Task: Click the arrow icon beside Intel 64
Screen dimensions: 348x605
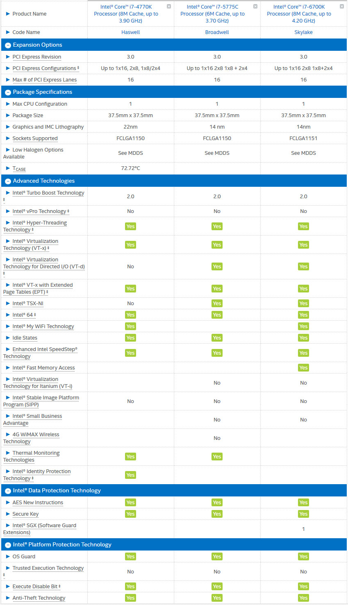Action: click(8, 315)
